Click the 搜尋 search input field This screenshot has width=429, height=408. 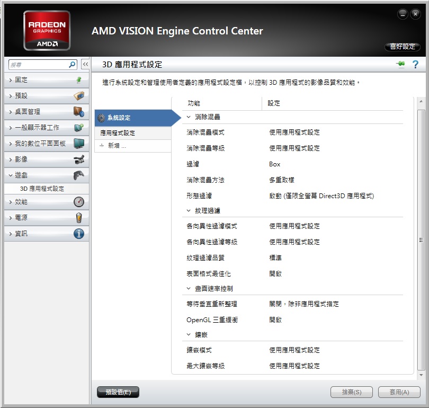(37, 65)
